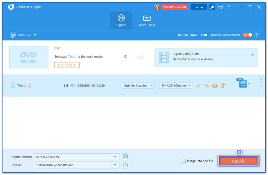The width and height of the screenshot is (268, 175).
Task: Switch to the More Tools tab
Action: (147, 20)
